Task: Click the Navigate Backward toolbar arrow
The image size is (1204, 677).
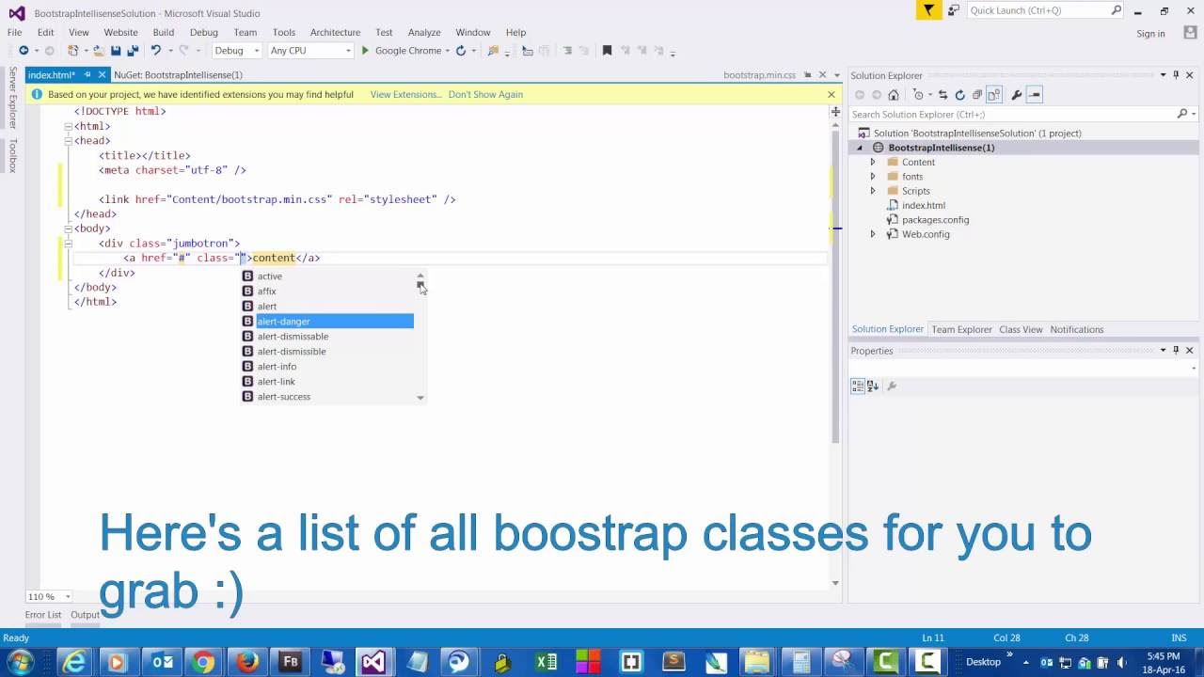Action: pyautogui.click(x=24, y=51)
